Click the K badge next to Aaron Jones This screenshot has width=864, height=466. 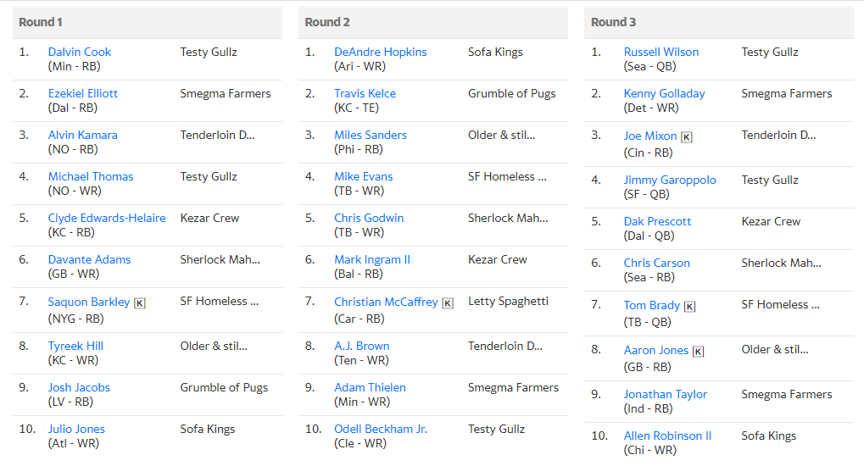[698, 351]
